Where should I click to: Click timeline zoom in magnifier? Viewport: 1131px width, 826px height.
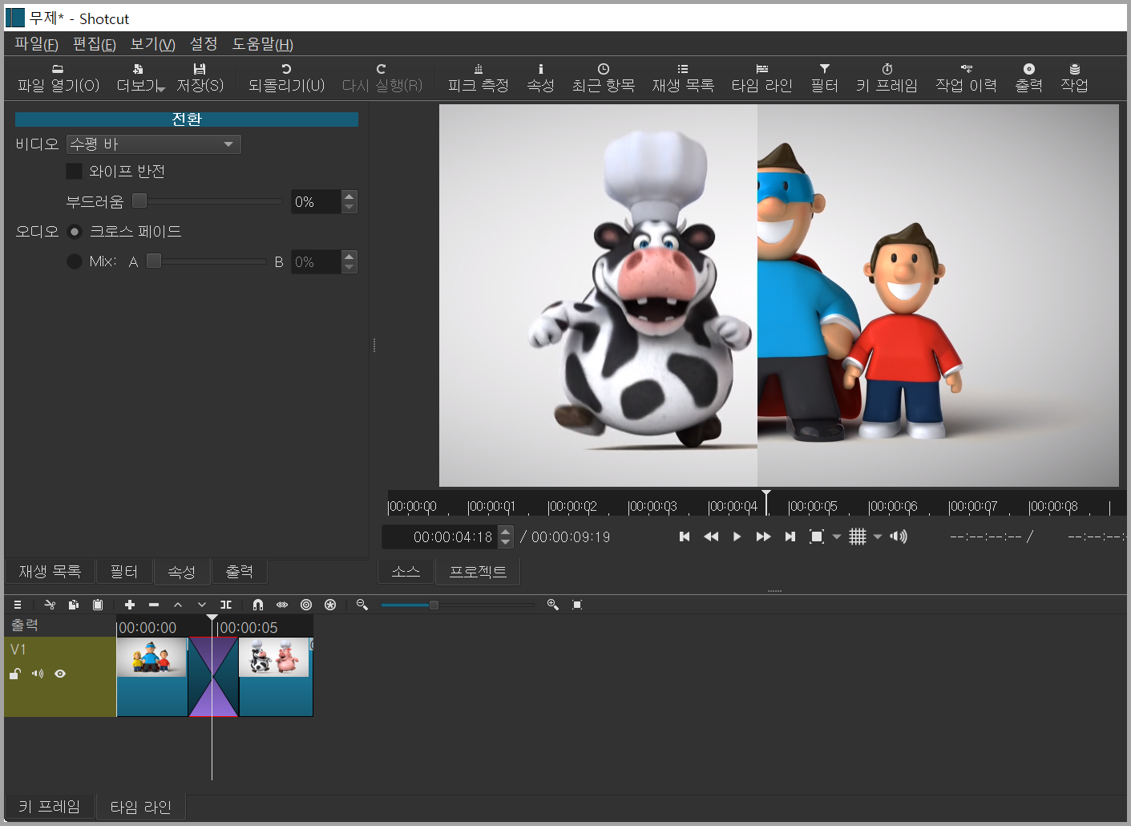point(553,605)
